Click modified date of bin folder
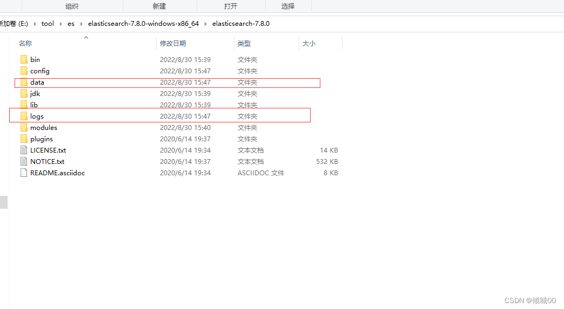564x309 pixels. (x=185, y=59)
